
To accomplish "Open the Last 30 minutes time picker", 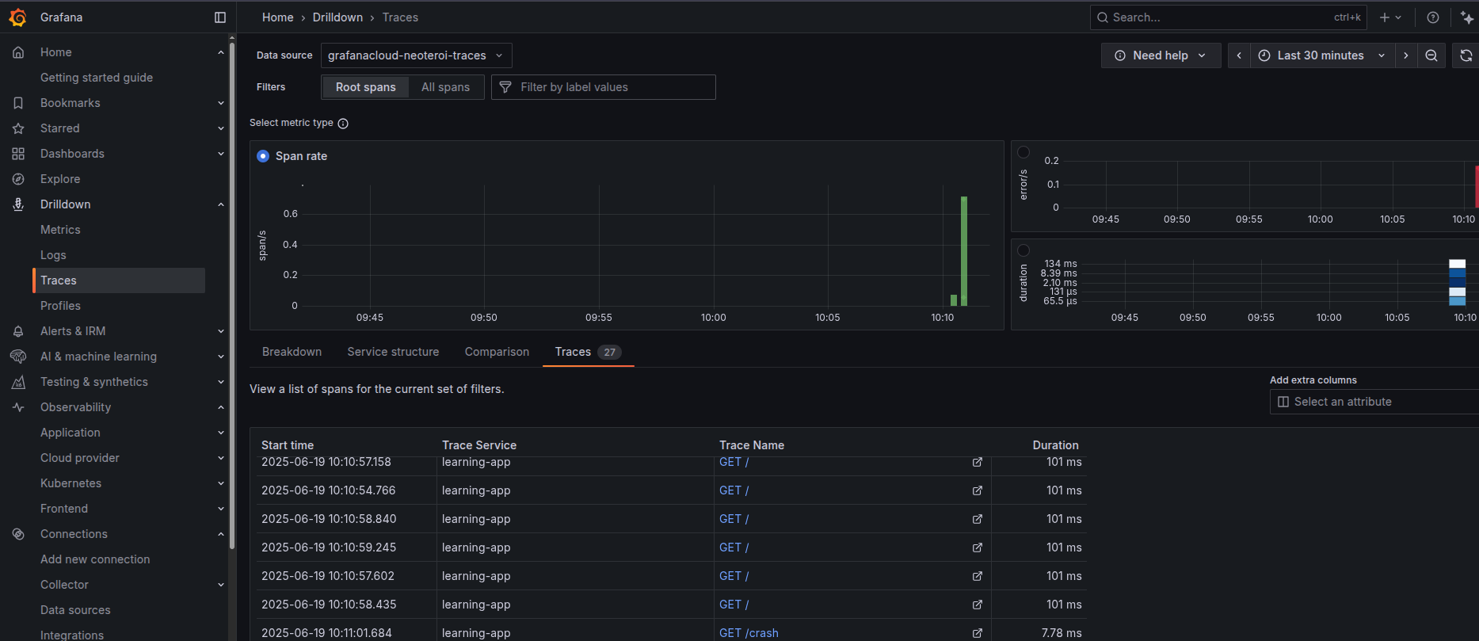I will click(1322, 55).
